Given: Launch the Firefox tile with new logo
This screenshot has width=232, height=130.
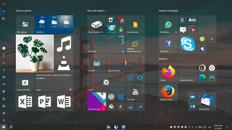Looking at the screenshot, I should point(168,73).
